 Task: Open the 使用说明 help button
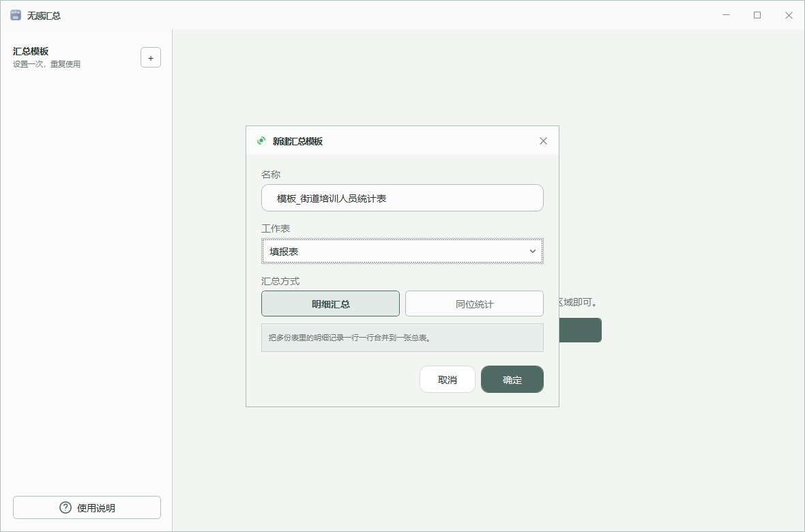click(x=87, y=507)
